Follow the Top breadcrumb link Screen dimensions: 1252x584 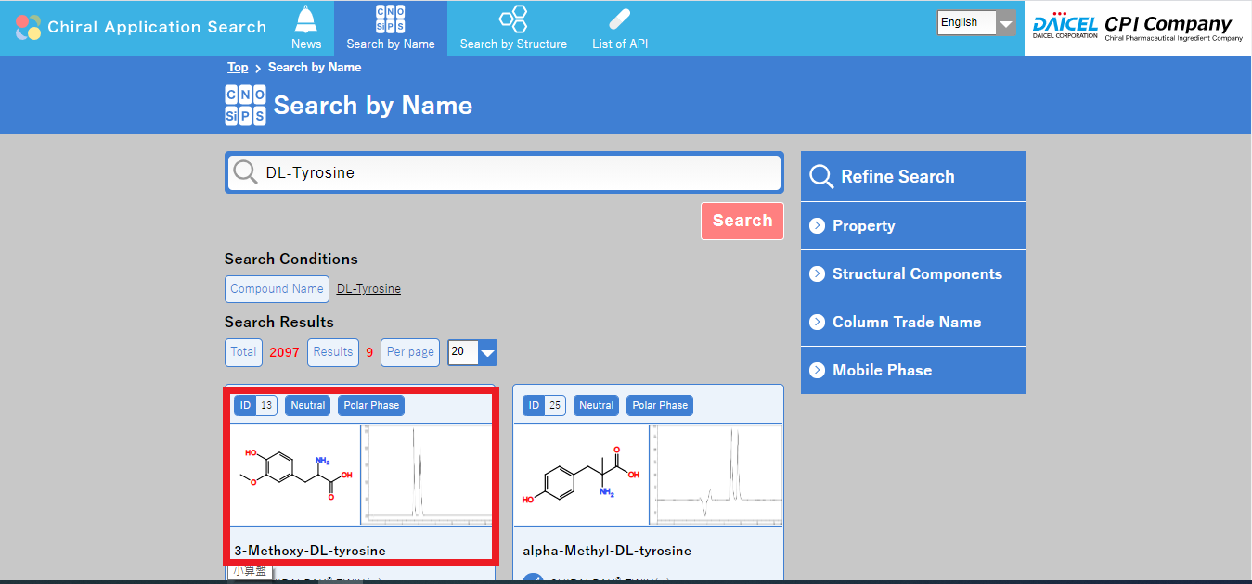pyautogui.click(x=238, y=68)
